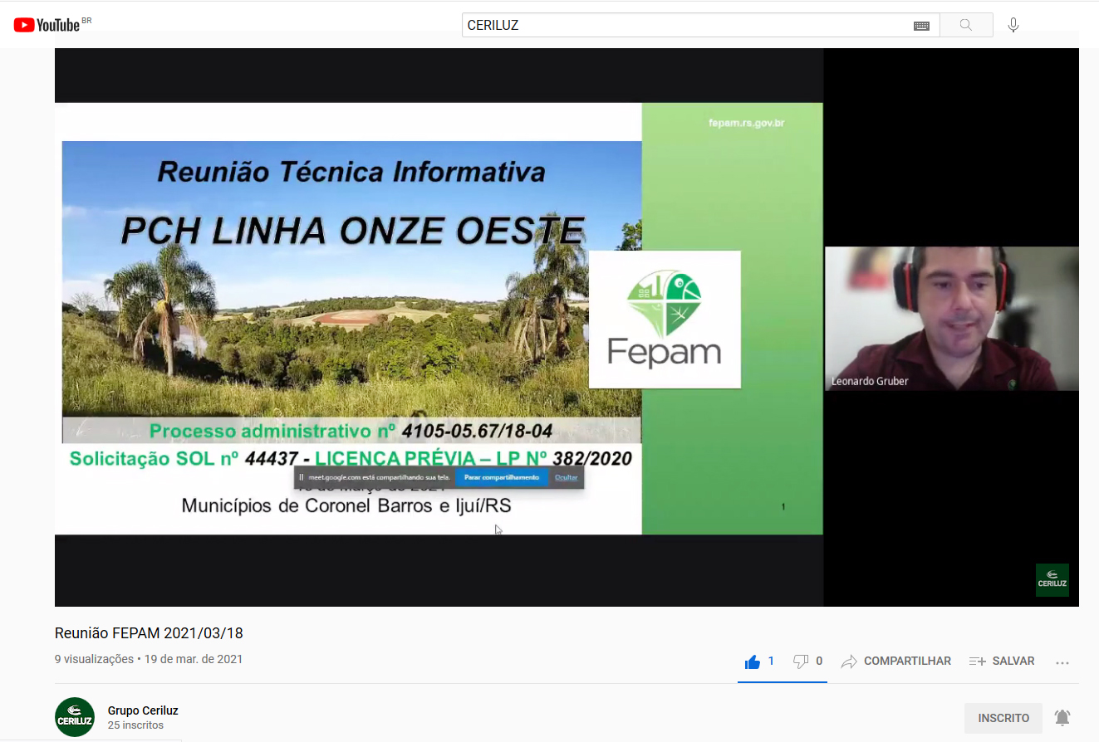Open the Grupo Ceriluz channel avatar
The image size is (1099, 742).
75,717
